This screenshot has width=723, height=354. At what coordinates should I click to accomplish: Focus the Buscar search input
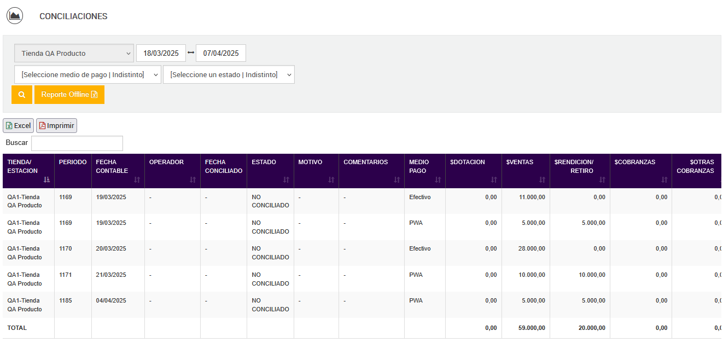coord(77,143)
